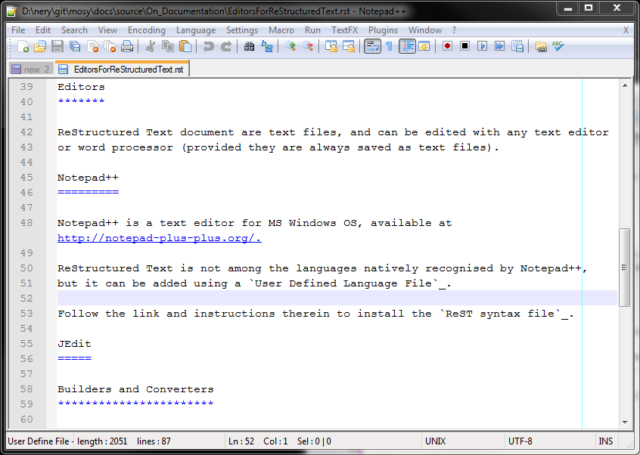Close the current document using the toolbar Close icon
Screen dimensions: 640x455
point(92,46)
